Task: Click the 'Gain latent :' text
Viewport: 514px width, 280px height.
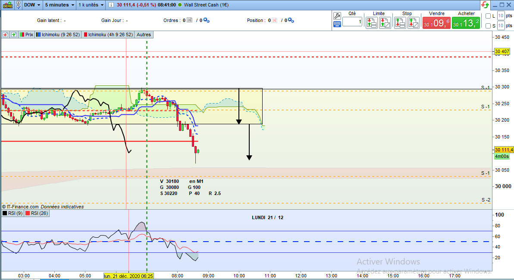Action: point(49,20)
